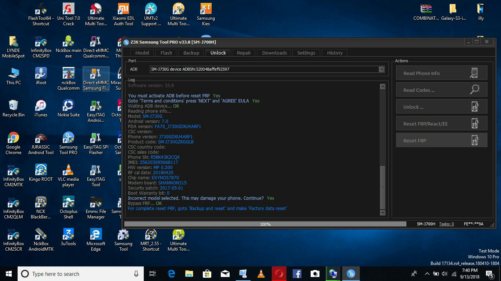This screenshot has width=501, height=281.
Task: Click the Read Phone Info button
Action: pyautogui.click(x=442, y=73)
